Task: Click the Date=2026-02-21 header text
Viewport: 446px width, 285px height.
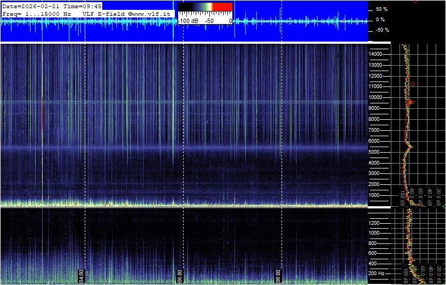Action: pyautogui.click(x=28, y=5)
